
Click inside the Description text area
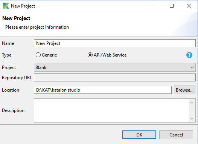tap(111, 110)
